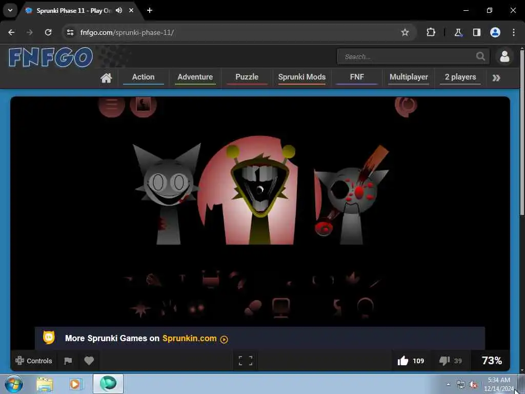Screen dimensions: 525x394
Task: Pick the ring-shaped sound icon
Action: tap(365, 307)
